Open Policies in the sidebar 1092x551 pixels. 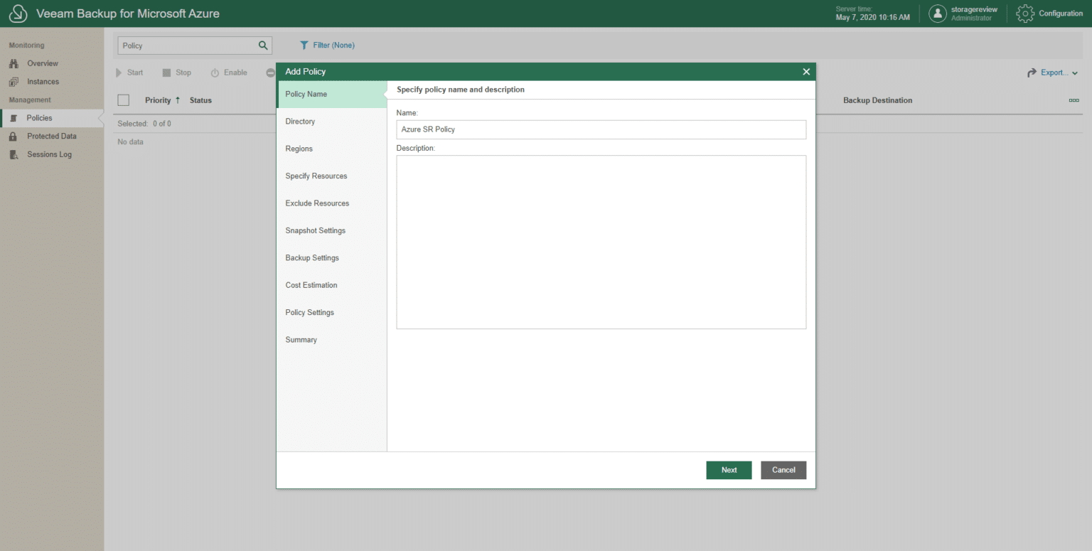pyautogui.click(x=39, y=118)
